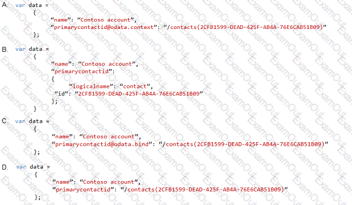
Task: Click the "primarycontactid" key in option B
Action: pyautogui.click(x=82, y=71)
